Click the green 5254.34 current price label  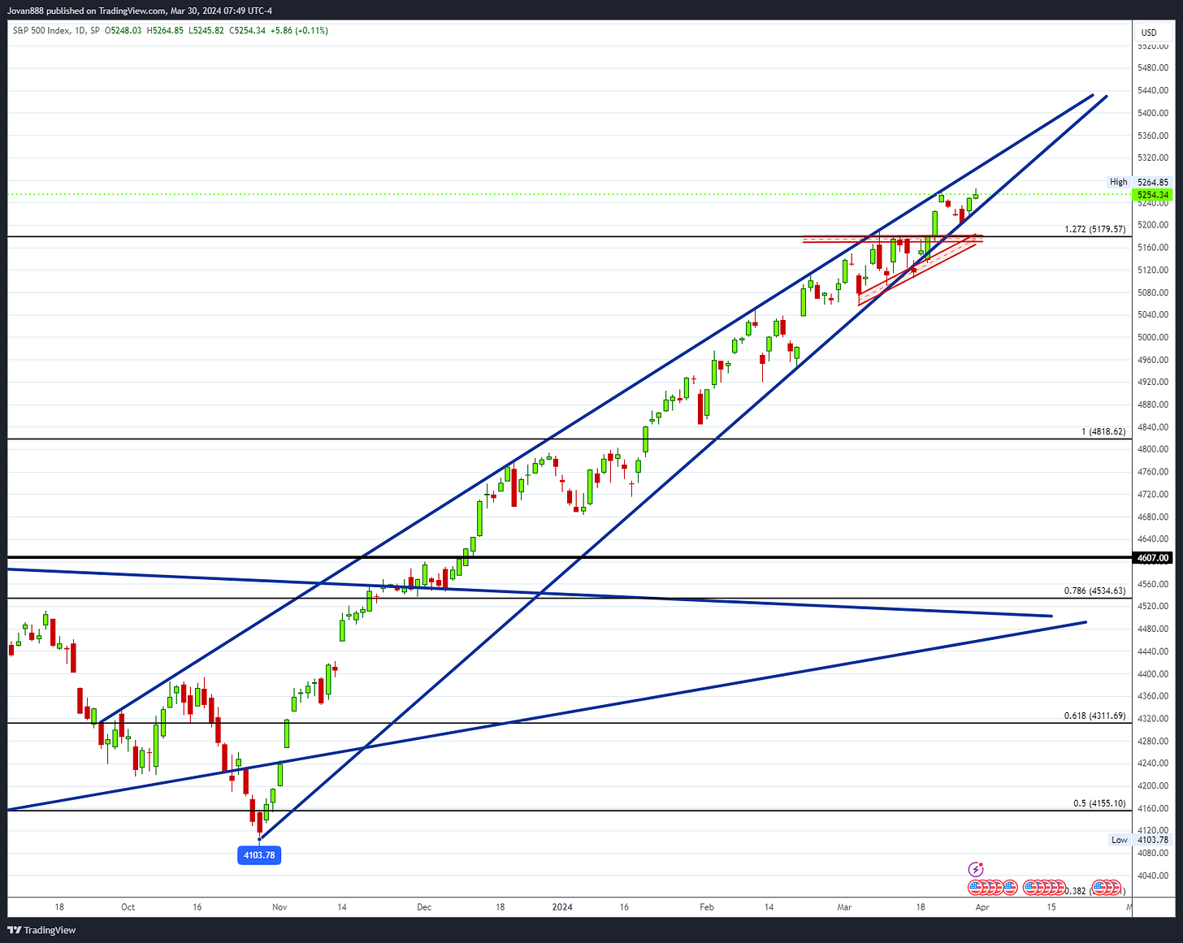point(1152,195)
